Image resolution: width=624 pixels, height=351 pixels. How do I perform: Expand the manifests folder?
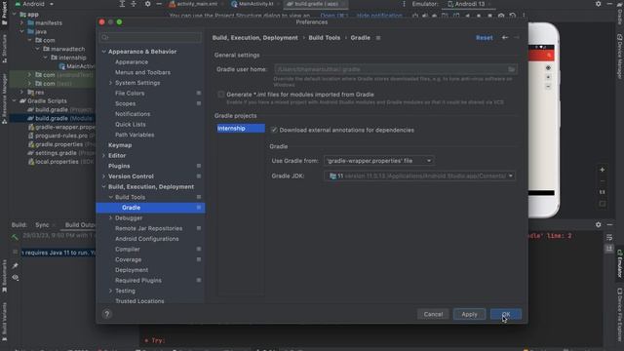click(x=21, y=23)
